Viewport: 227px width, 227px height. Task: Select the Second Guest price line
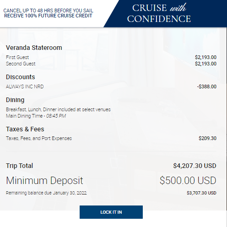[111, 64]
